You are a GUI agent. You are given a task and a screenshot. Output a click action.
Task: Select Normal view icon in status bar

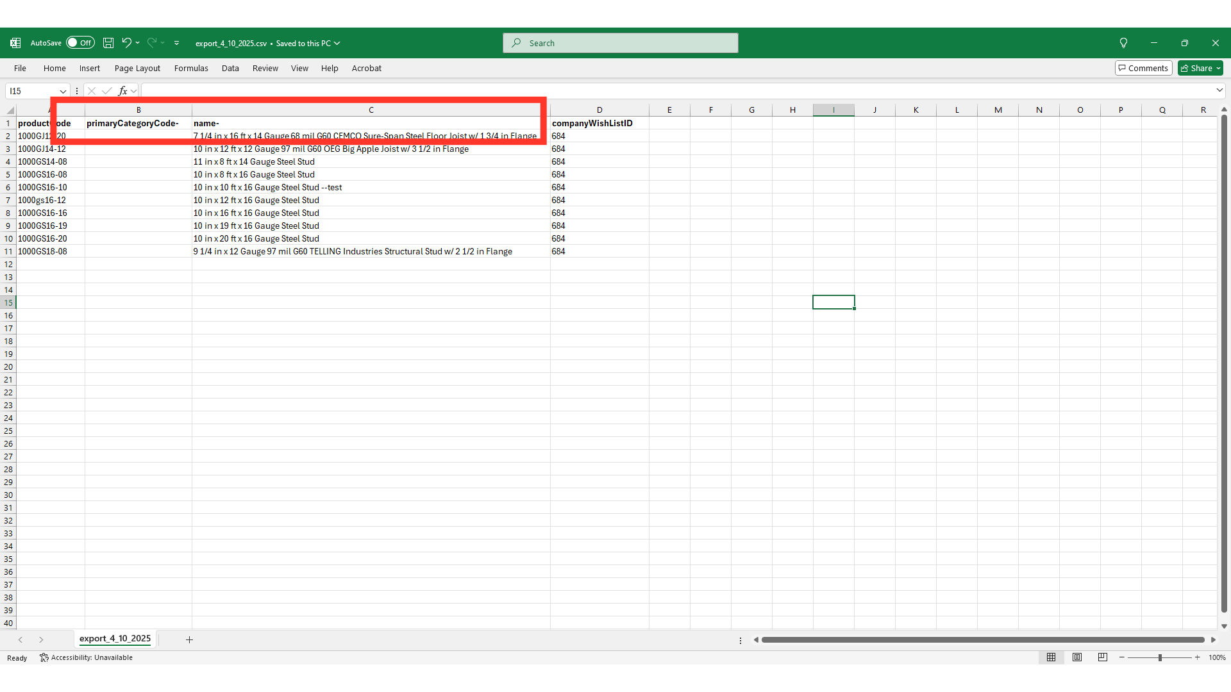[1051, 657]
